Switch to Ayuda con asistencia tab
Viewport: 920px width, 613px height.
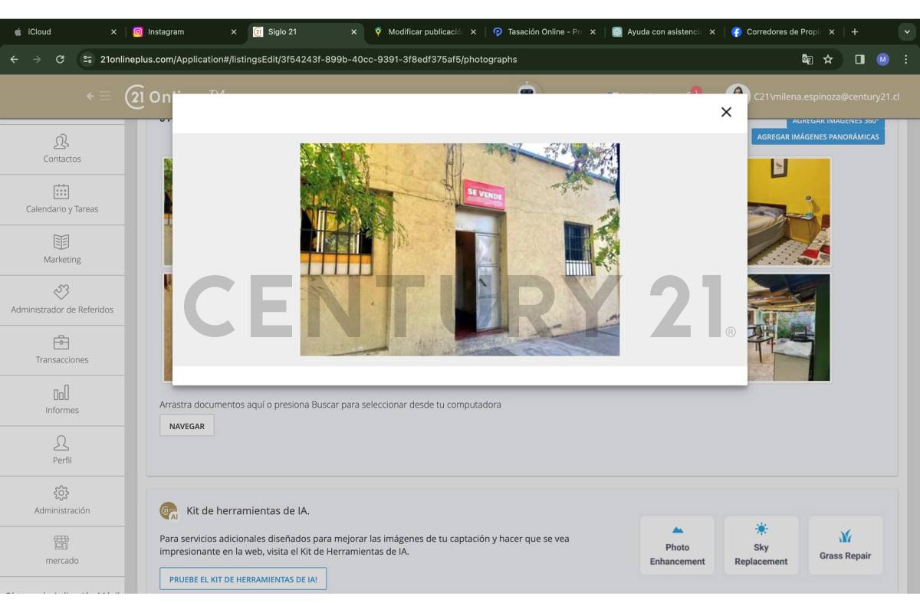click(664, 32)
